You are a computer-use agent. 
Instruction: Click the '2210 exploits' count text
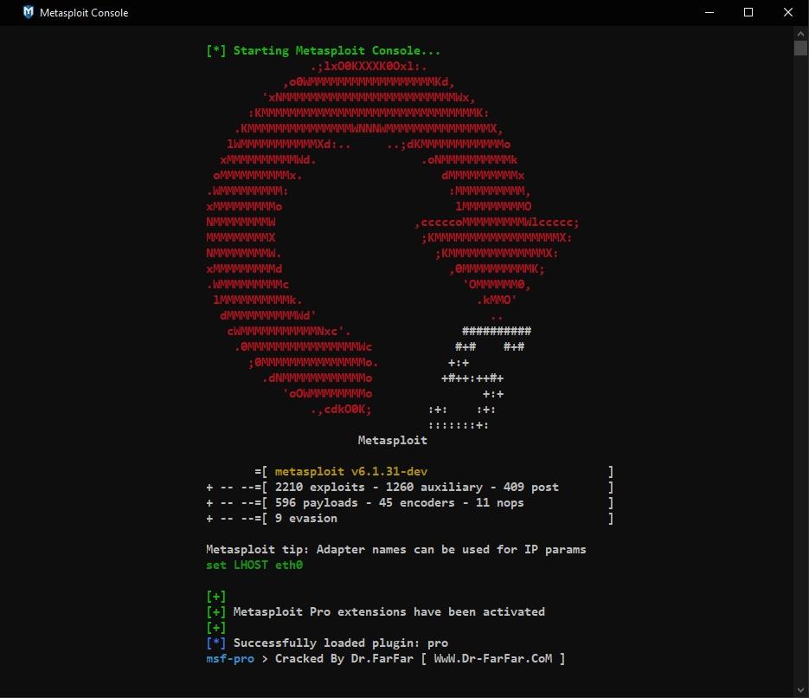319,487
